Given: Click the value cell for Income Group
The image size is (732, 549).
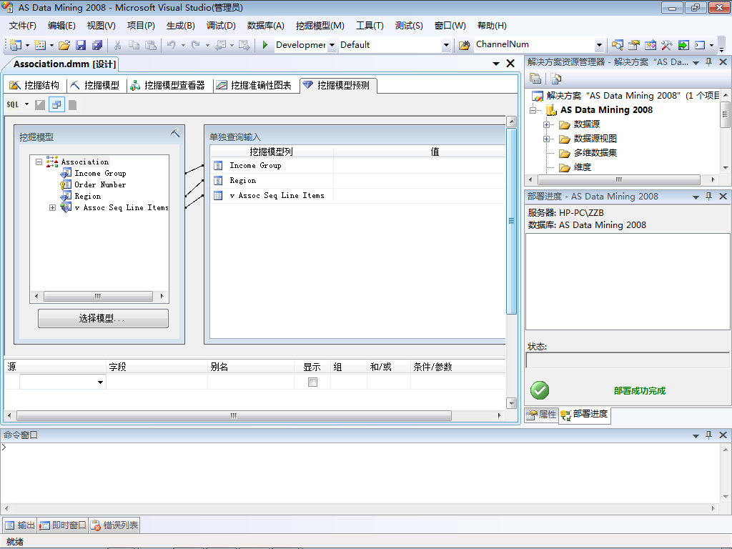Looking at the screenshot, I should [x=419, y=166].
